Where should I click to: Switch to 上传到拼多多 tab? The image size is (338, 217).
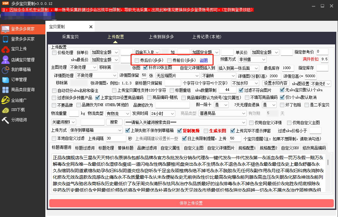coord(161,37)
